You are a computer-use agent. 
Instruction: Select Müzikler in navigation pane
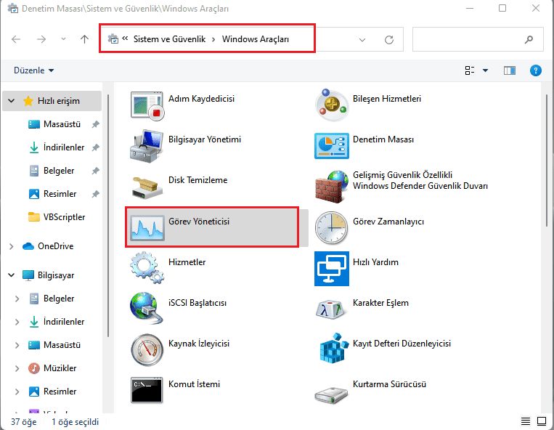pyautogui.click(x=60, y=368)
